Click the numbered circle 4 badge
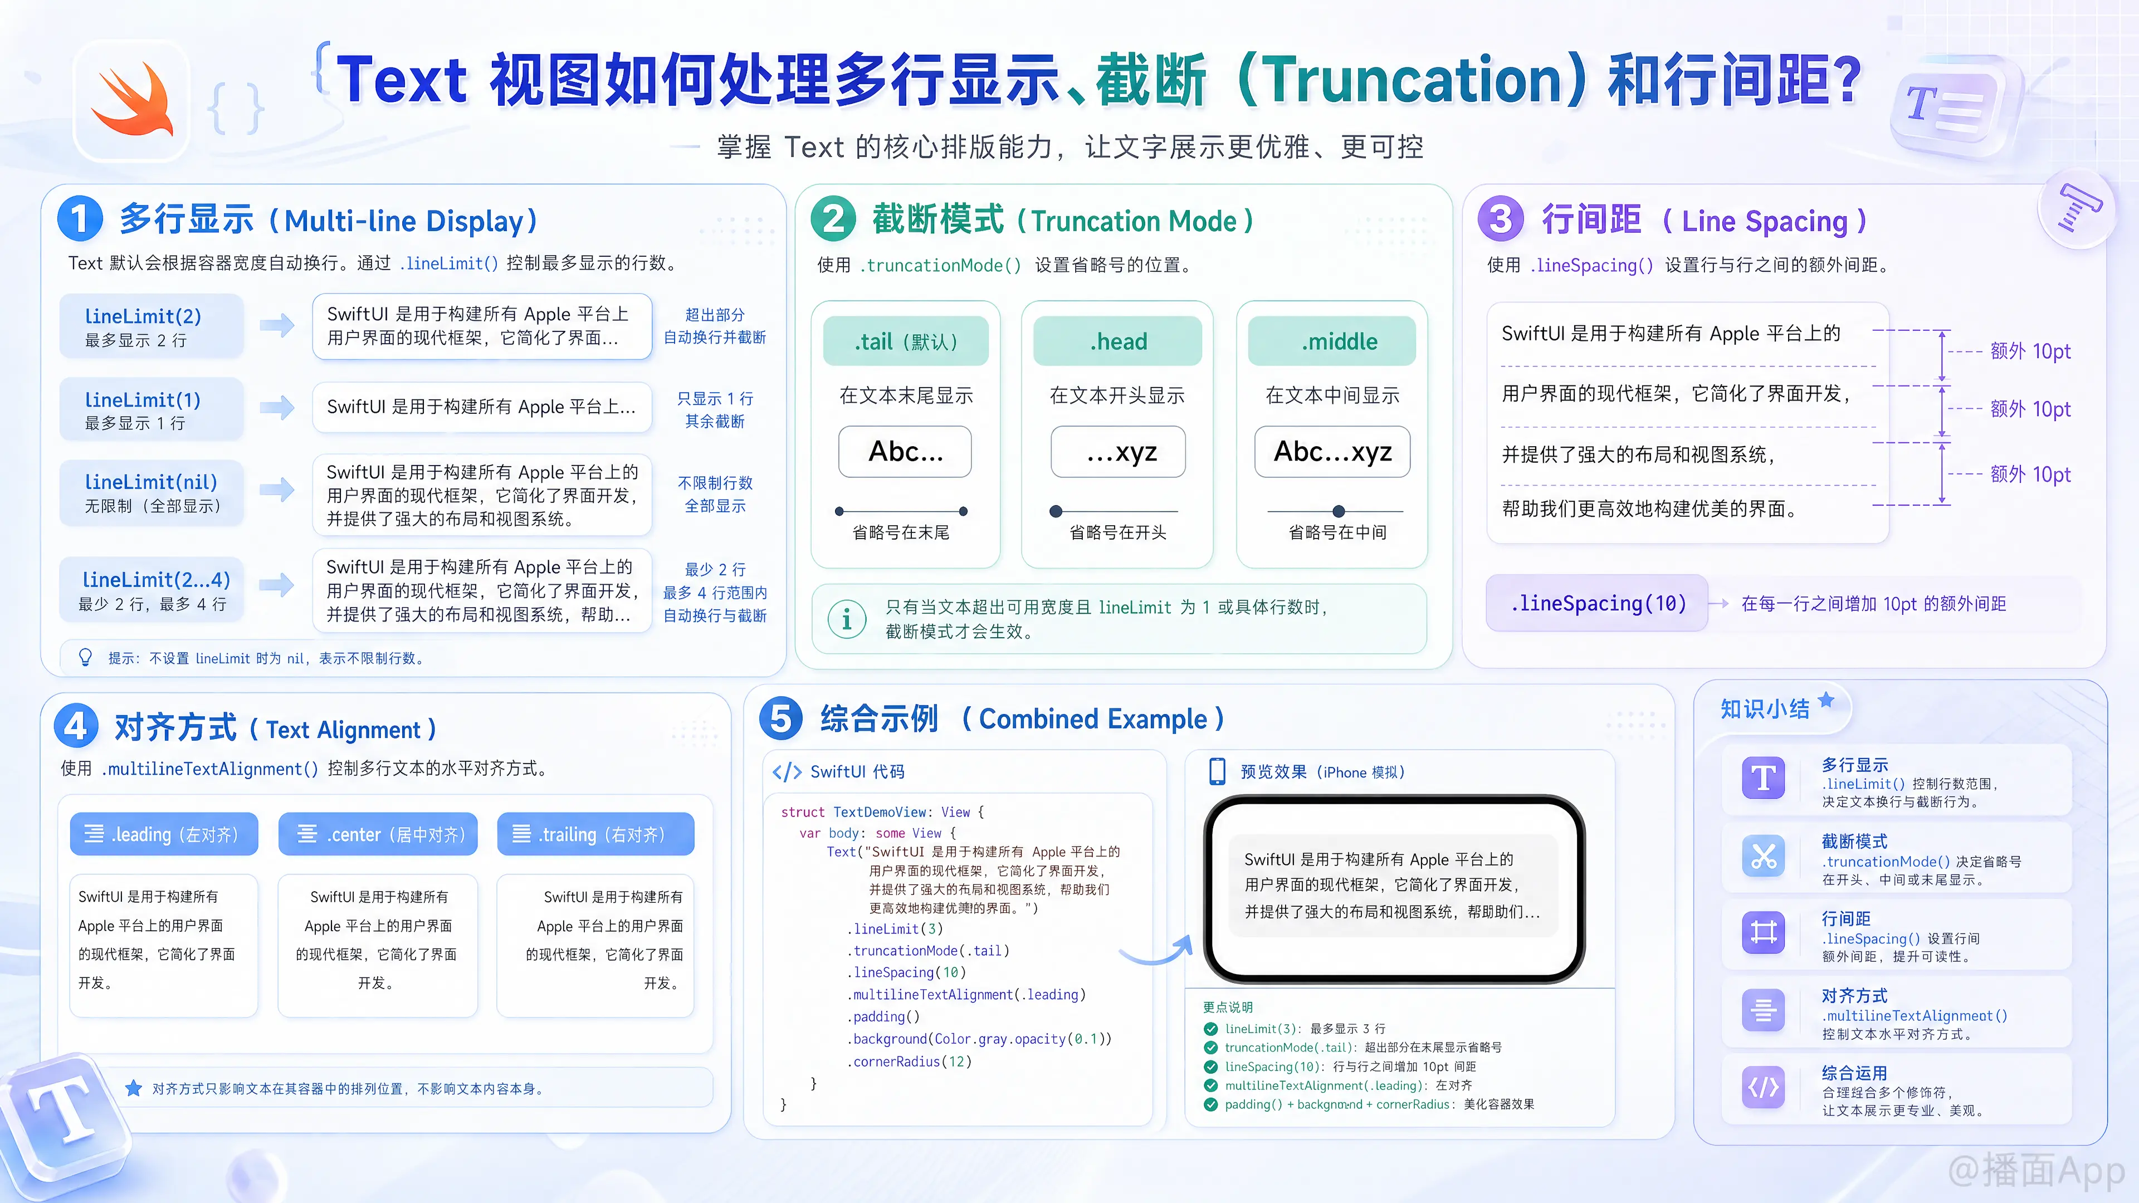 pos(76,726)
